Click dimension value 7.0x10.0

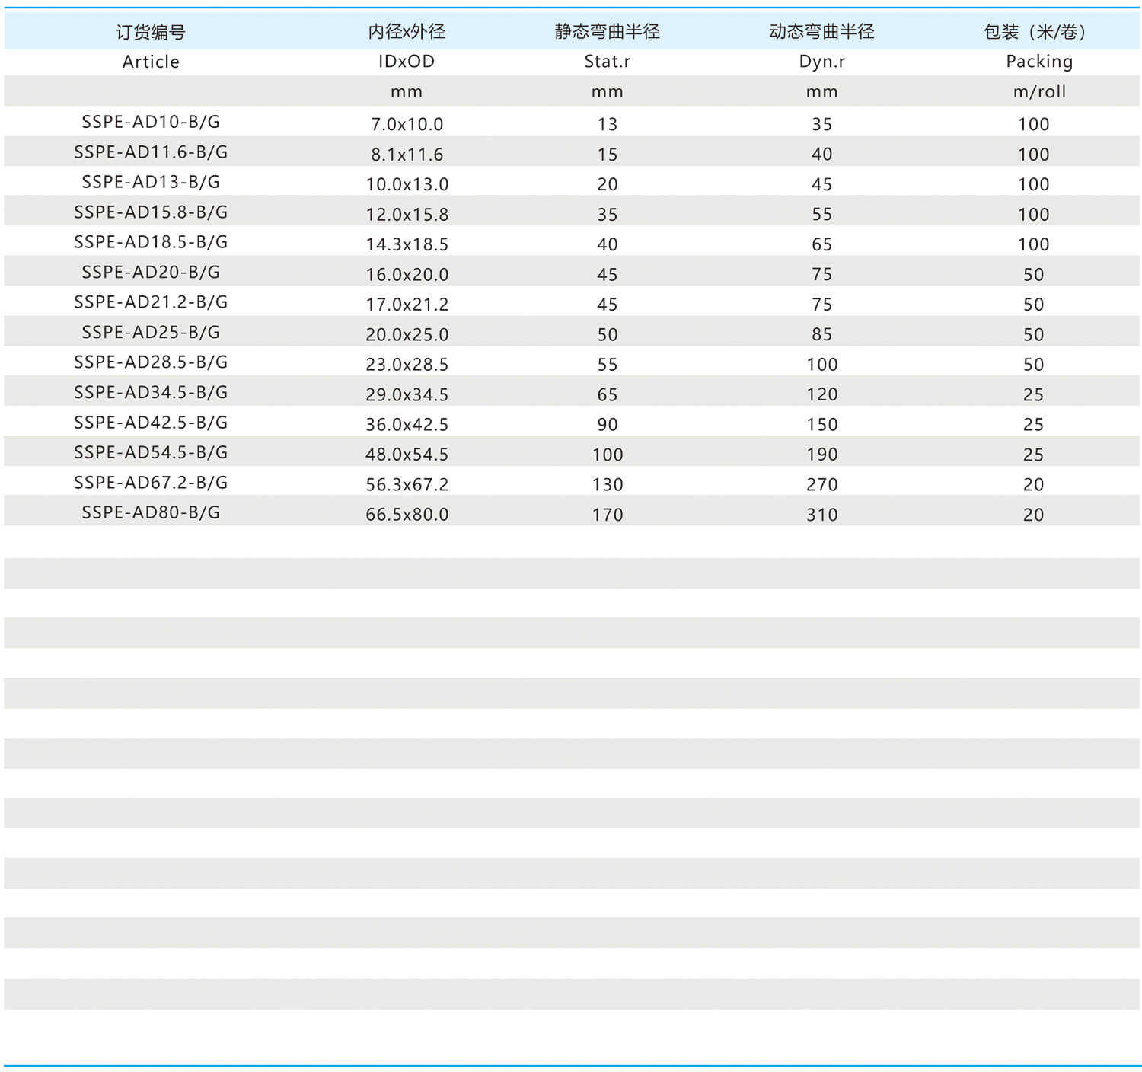pyautogui.click(x=407, y=124)
